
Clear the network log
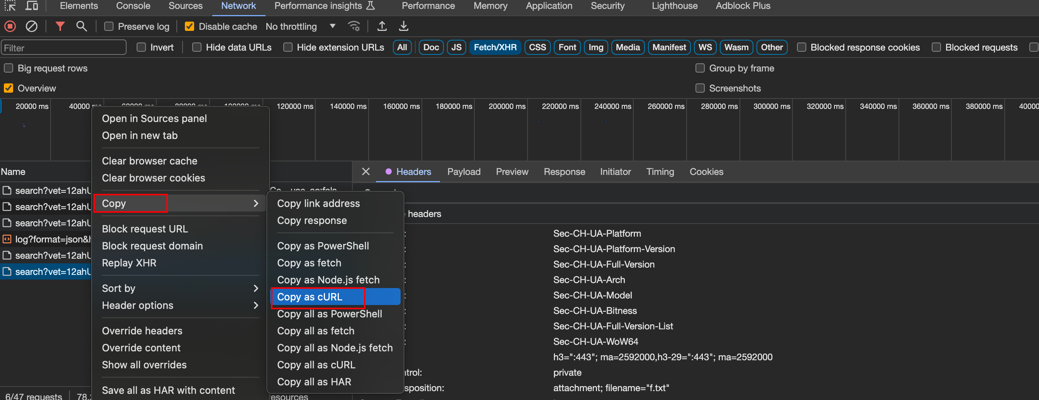32,27
